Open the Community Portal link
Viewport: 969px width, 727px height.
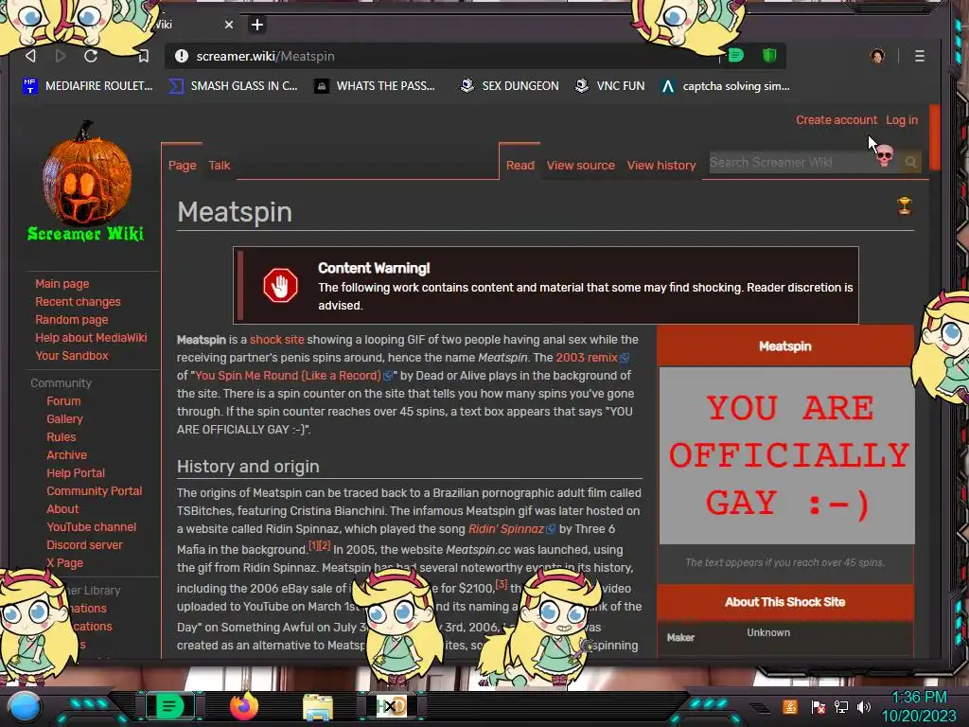[94, 491]
